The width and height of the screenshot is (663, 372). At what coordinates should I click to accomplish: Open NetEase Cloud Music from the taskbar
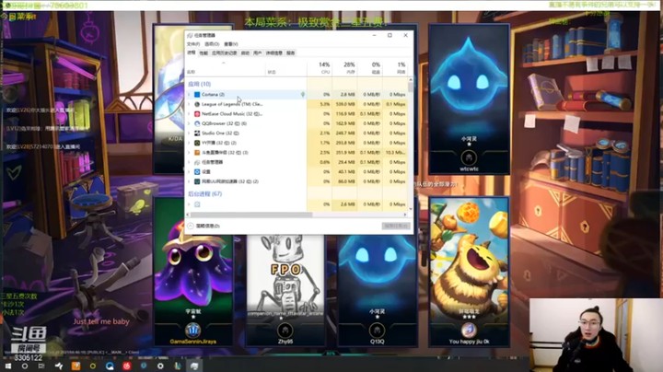[x=126, y=366]
